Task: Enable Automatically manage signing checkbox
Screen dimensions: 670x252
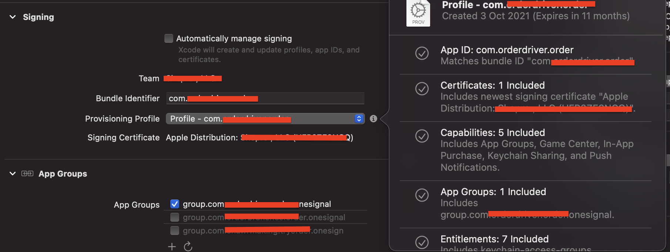Action: point(169,38)
